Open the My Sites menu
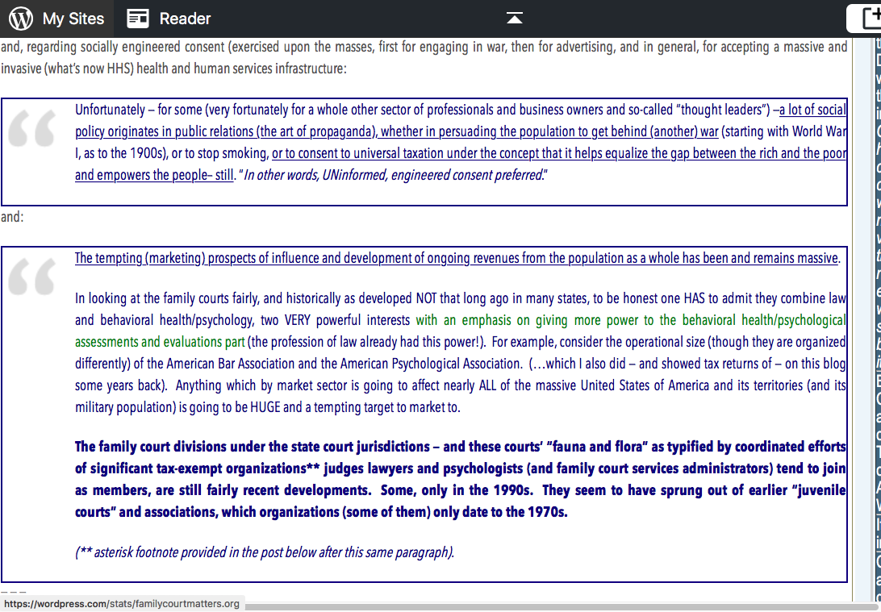 pyautogui.click(x=73, y=18)
